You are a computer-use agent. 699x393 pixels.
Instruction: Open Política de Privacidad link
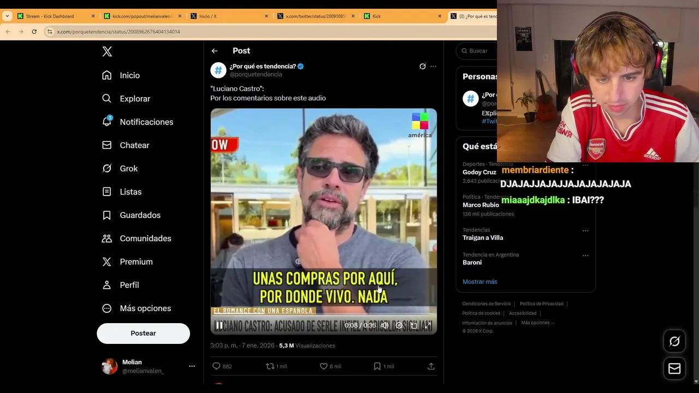[541, 303]
